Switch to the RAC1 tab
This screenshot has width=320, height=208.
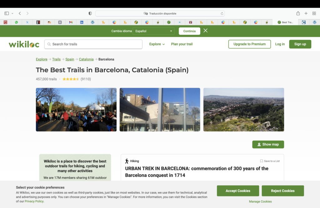click(x=38, y=22)
